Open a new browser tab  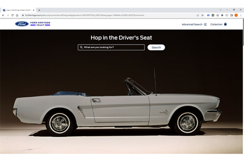[39, 10]
